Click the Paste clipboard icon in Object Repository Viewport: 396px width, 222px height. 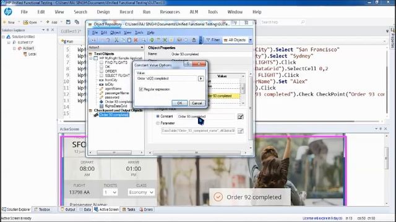click(129, 40)
